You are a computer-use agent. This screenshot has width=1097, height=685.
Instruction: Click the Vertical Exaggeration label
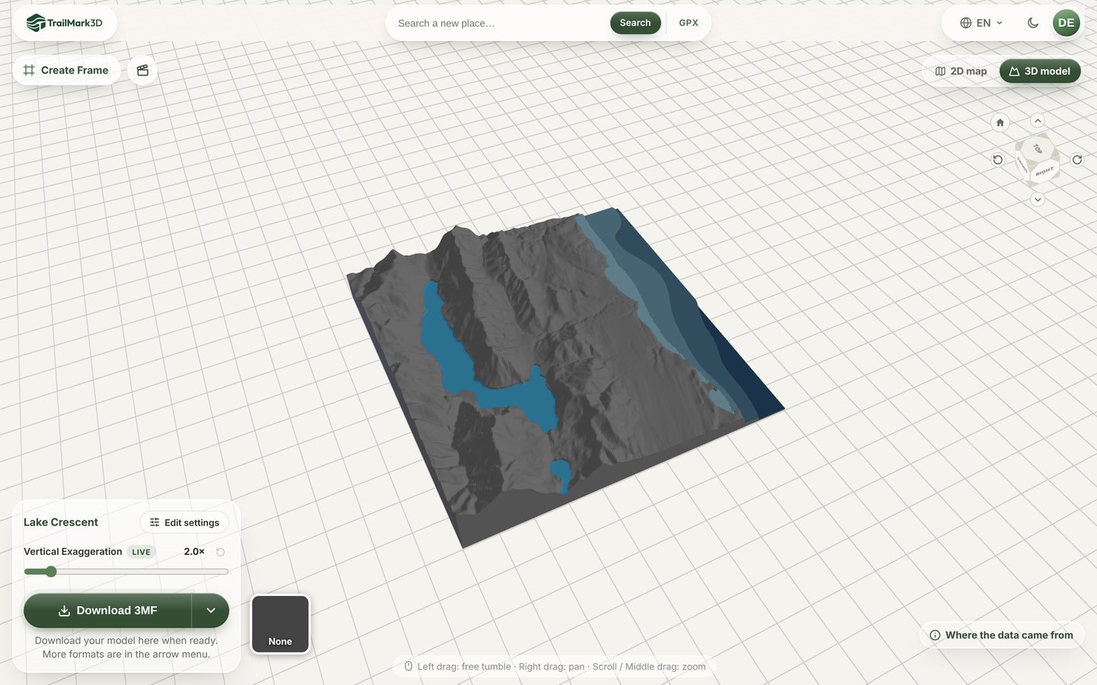pos(73,552)
